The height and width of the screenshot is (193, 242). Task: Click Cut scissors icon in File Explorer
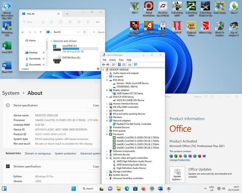(x=43, y=22)
